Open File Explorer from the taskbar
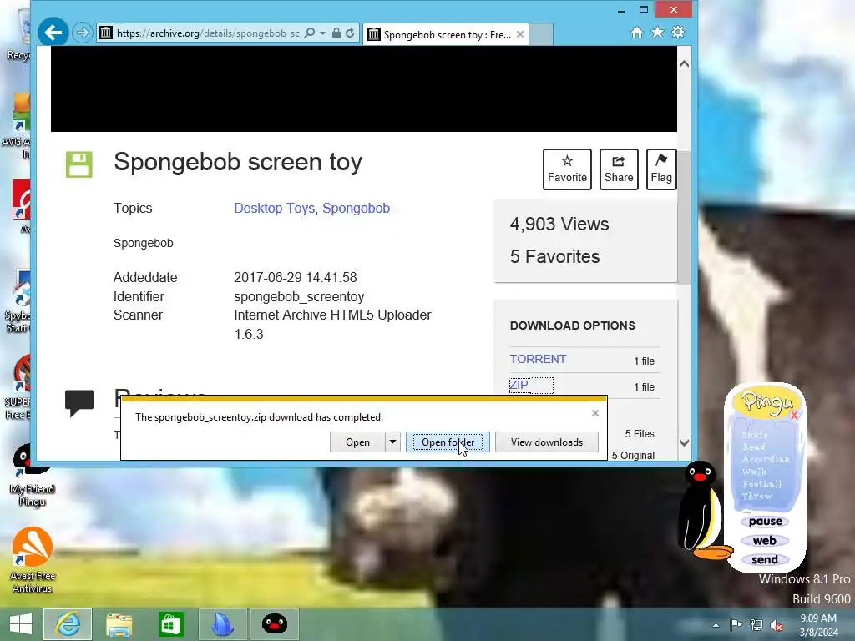Image resolution: width=855 pixels, height=641 pixels. click(119, 624)
